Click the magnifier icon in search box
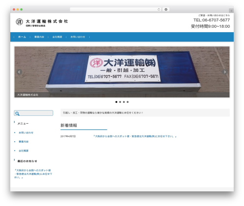 [18, 113]
